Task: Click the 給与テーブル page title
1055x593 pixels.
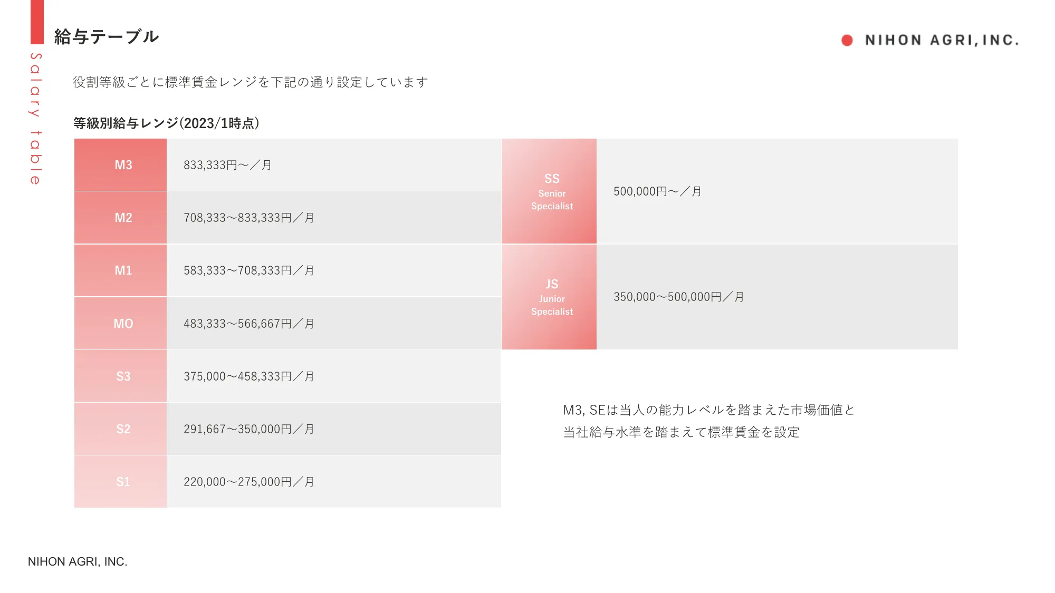Action: click(x=107, y=36)
